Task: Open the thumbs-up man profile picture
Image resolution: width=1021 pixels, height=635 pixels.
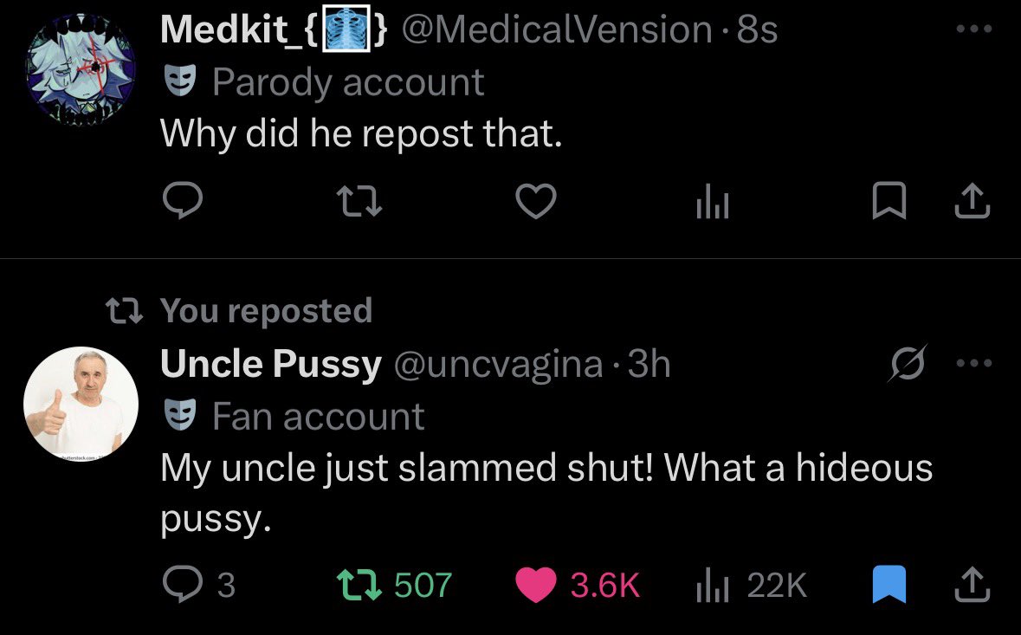Action: (81, 404)
